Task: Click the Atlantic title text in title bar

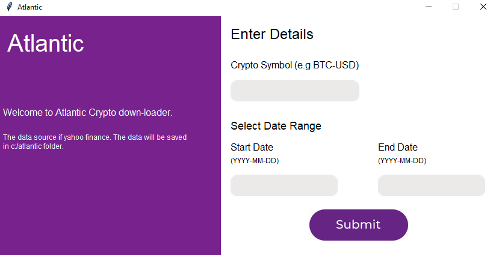Action: click(29, 7)
